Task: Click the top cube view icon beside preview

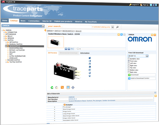Action: [x=90, y=58]
